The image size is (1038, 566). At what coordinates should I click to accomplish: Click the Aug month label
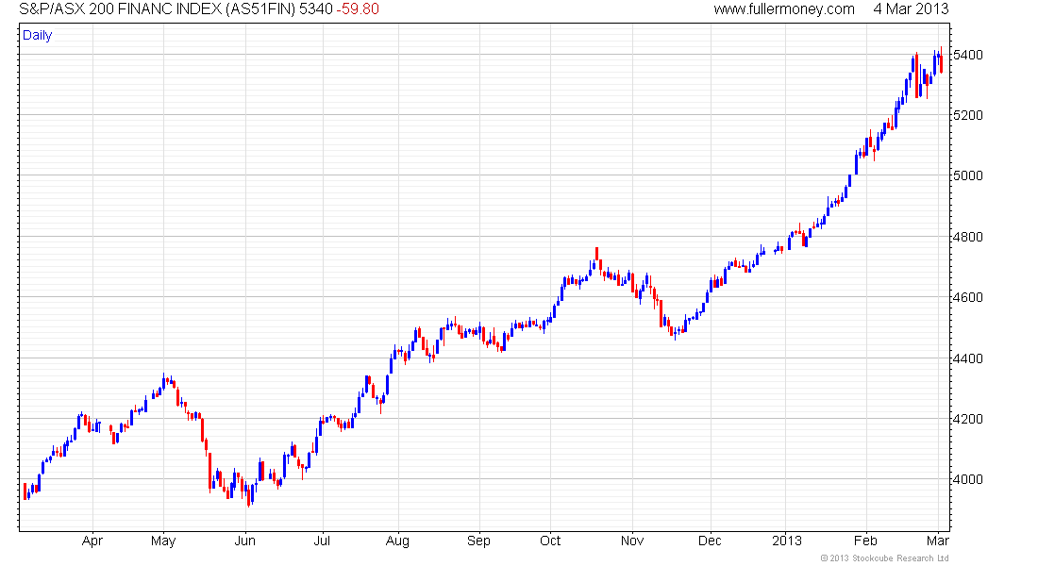click(397, 541)
